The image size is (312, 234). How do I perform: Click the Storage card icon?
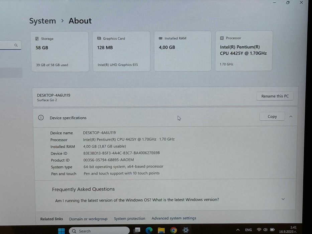pos(37,38)
